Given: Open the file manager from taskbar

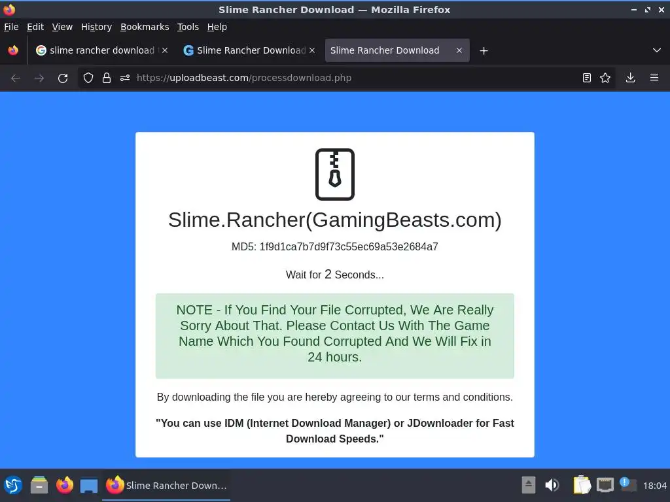Looking at the screenshot, I should pos(39,486).
